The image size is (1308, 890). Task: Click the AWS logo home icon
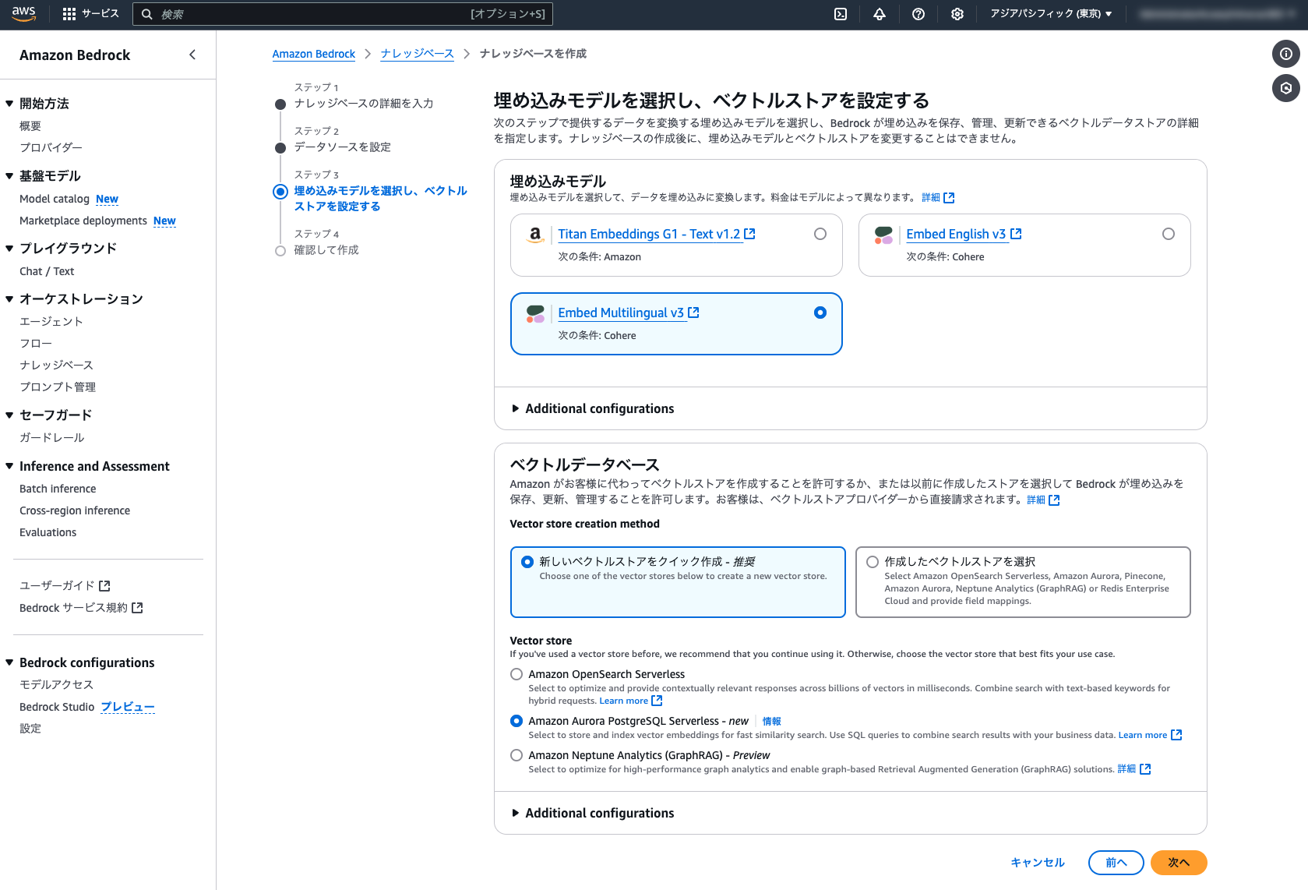tap(24, 14)
